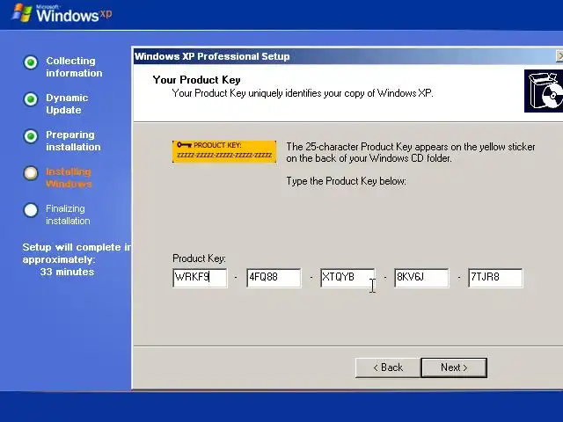Click the yellow product key sticker image
Viewport: 563px width, 422px height.
[x=224, y=151]
